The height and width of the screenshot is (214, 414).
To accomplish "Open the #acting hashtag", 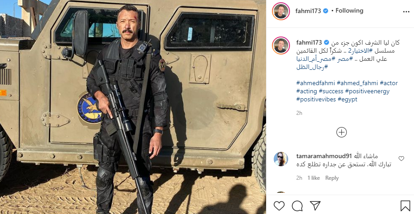I will click(x=307, y=91).
